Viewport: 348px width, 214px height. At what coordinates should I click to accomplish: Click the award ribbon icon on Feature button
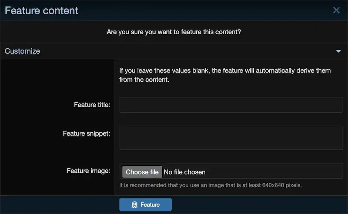[x=134, y=205]
